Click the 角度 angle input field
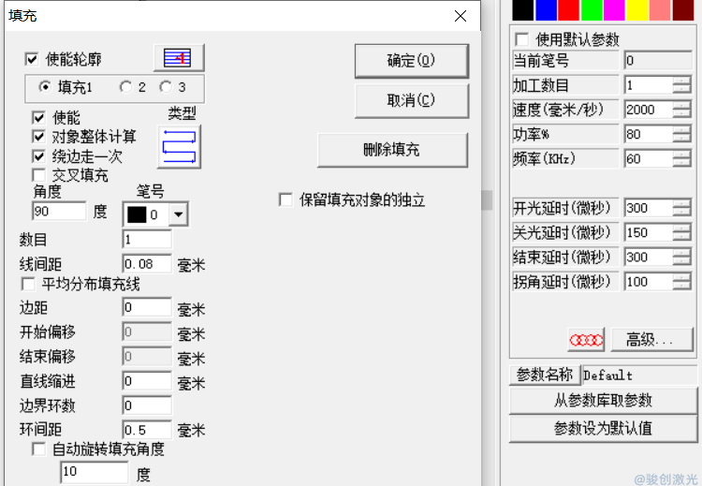702x486 pixels. coord(59,211)
